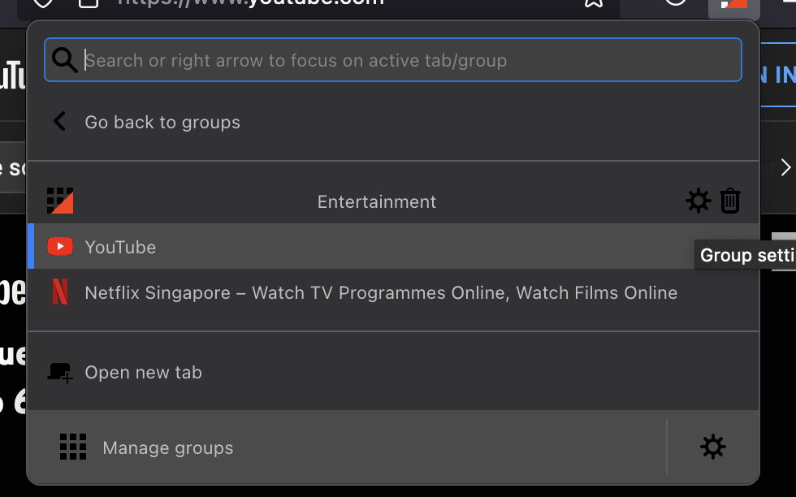Click the bookmark star in the address bar
The image size is (796, 497).
(593, 4)
